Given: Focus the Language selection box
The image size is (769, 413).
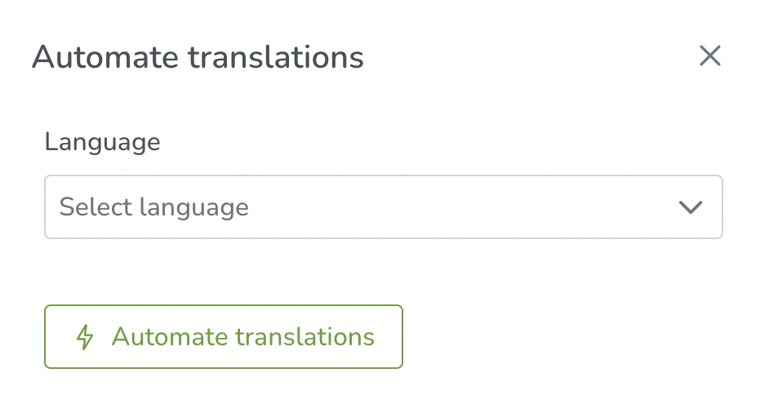Looking at the screenshot, I should (384, 207).
